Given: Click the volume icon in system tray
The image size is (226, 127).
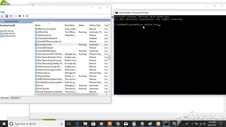Looking at the screenshot, I should click(204, 124).
